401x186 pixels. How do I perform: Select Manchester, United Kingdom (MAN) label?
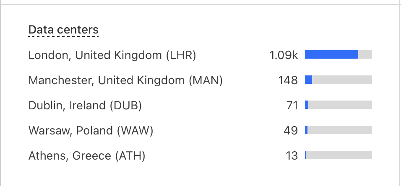125,80
